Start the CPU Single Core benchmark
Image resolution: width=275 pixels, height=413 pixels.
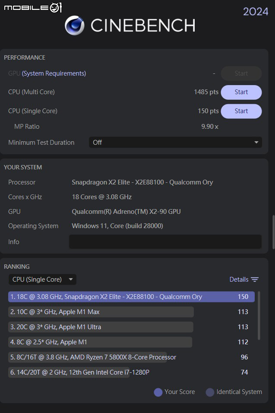tap(241, 111)
